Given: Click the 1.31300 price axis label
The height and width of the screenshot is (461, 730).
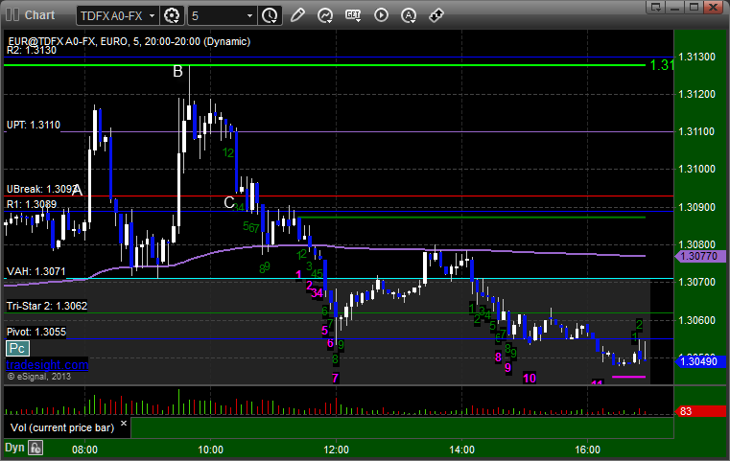Looking at the screenshot, I should (697, 57).
